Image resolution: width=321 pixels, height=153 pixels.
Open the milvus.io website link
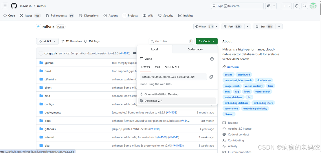click(233, 67)
